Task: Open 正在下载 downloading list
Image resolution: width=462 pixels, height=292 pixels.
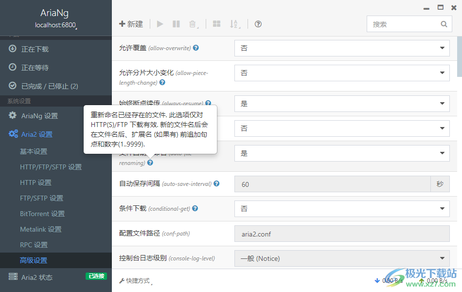Action: pos(56,49)
